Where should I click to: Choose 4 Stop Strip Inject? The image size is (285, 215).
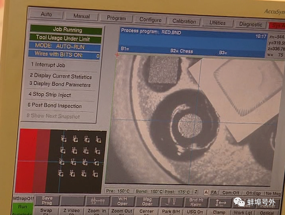49,95
